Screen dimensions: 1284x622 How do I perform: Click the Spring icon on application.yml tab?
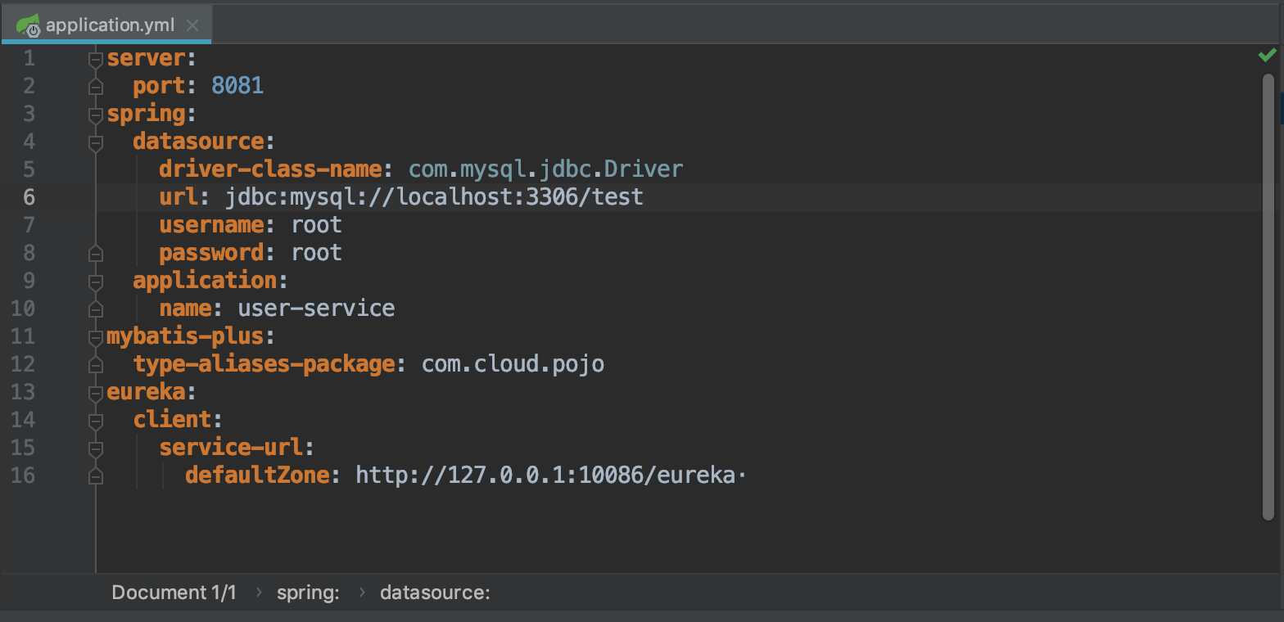(29, 25)
